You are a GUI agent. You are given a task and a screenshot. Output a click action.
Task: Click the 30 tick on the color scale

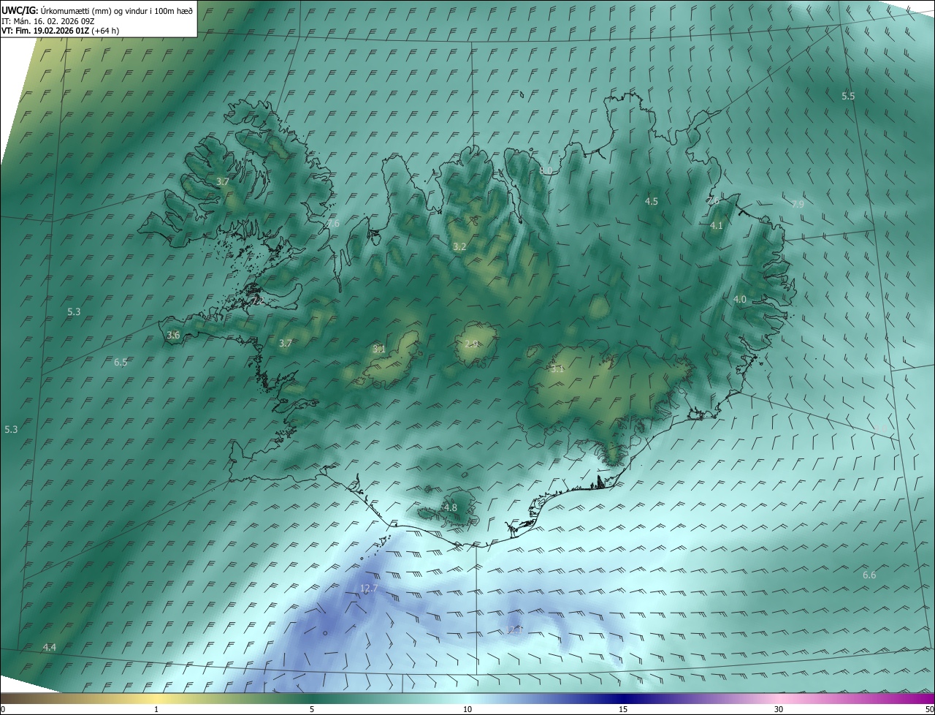pos(779,709)
